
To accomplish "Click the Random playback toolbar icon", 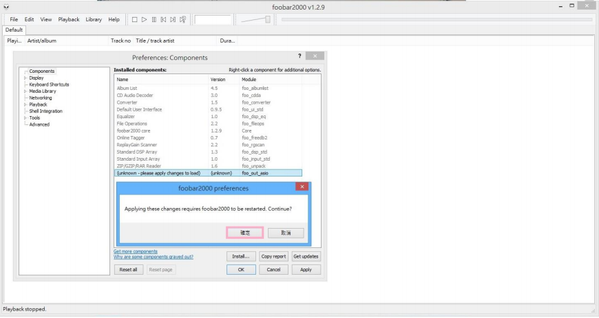I will [x=182, y=19].
